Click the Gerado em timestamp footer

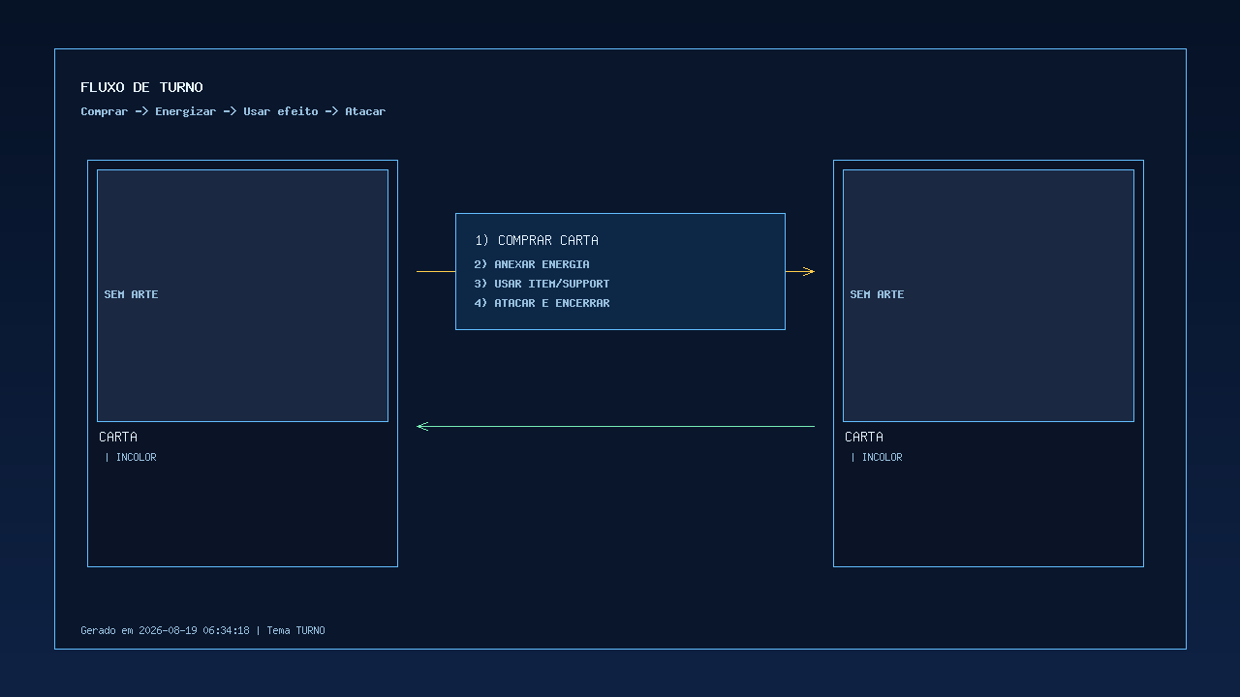pyautogui.click(x=165, y=630)
